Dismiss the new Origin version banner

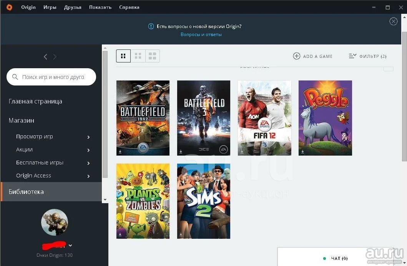(x=393, y=21)
